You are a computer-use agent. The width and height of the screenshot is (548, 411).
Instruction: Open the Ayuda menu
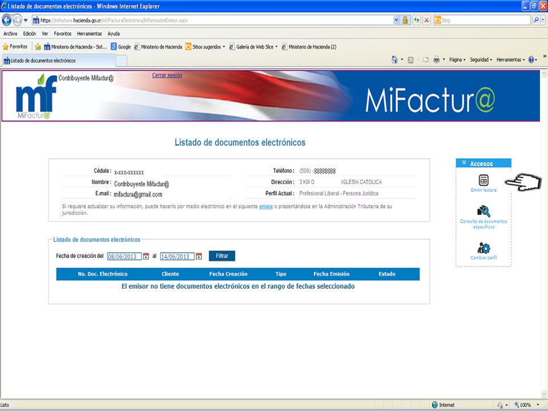click(x=114, y=34)
